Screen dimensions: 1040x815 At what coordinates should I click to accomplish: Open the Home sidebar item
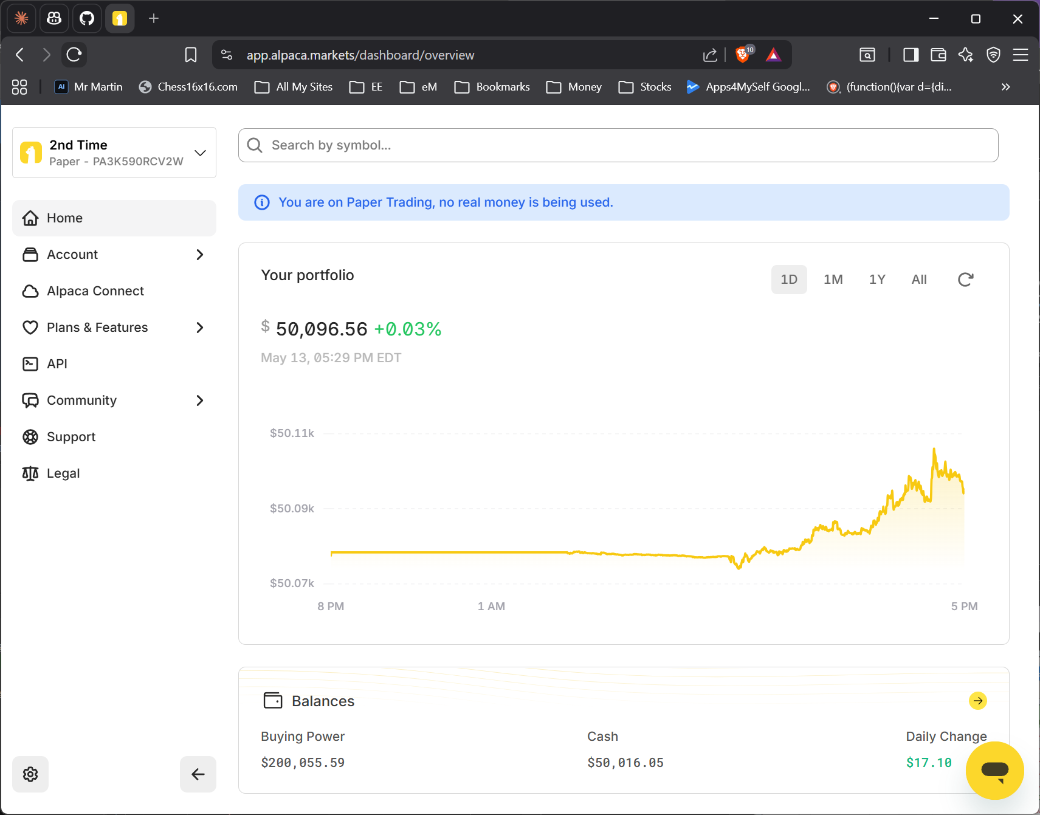(114, 218)
